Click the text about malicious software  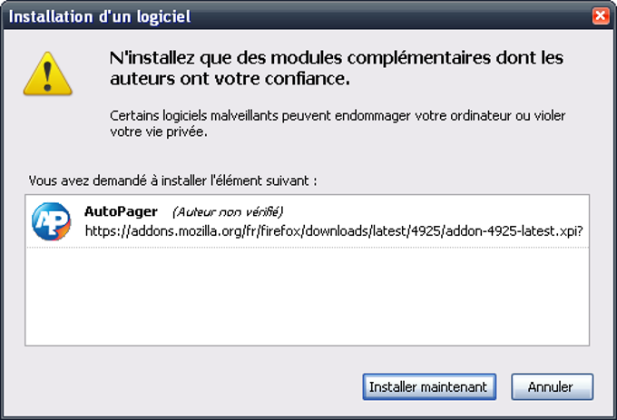(x=338, y=123)
